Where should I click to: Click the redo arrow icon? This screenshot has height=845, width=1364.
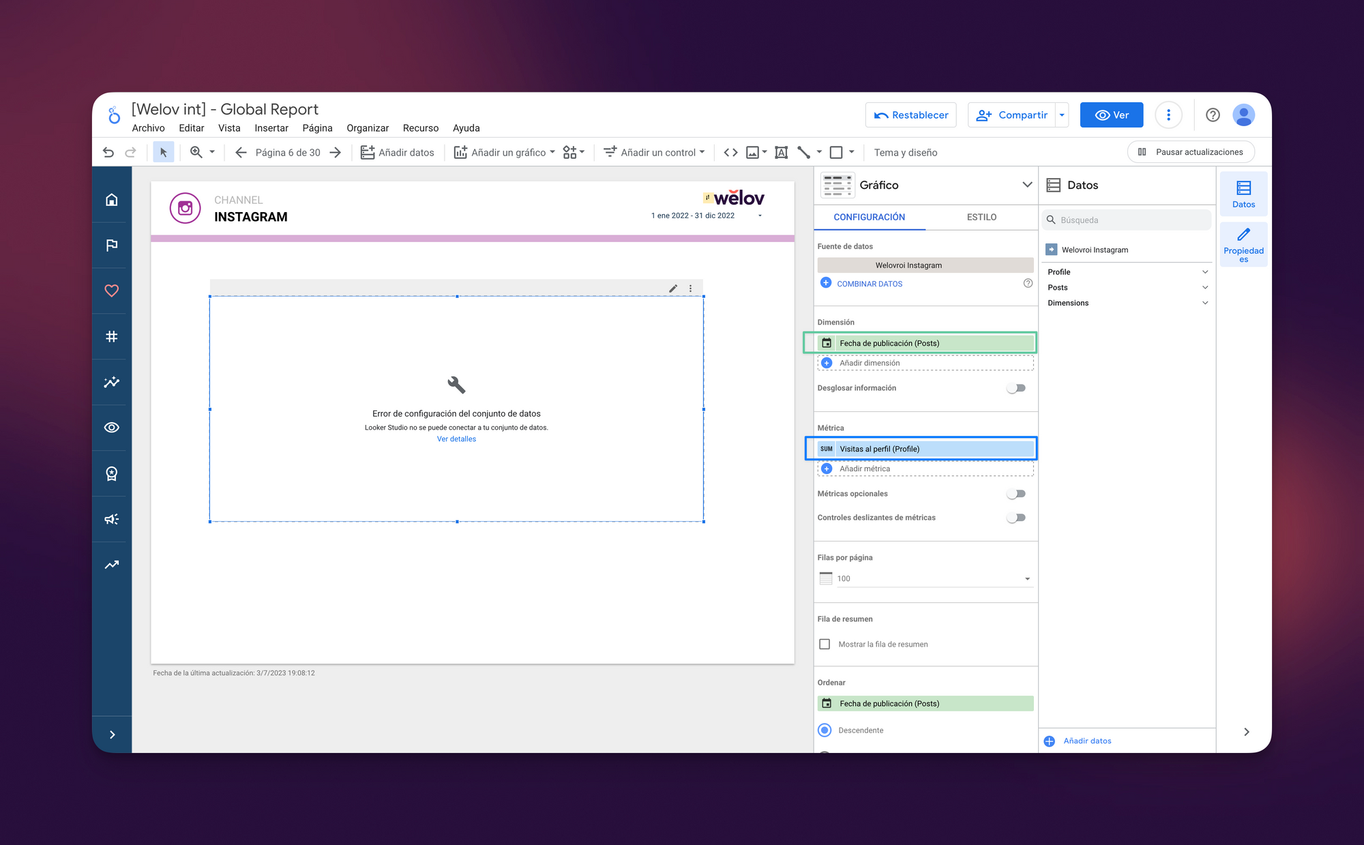point(130,152)
